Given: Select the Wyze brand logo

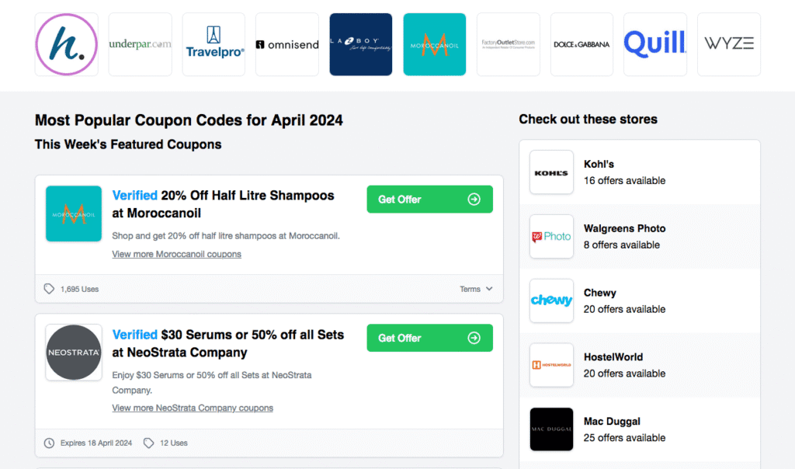Looking at the screenshot, I should pos(729,44).
